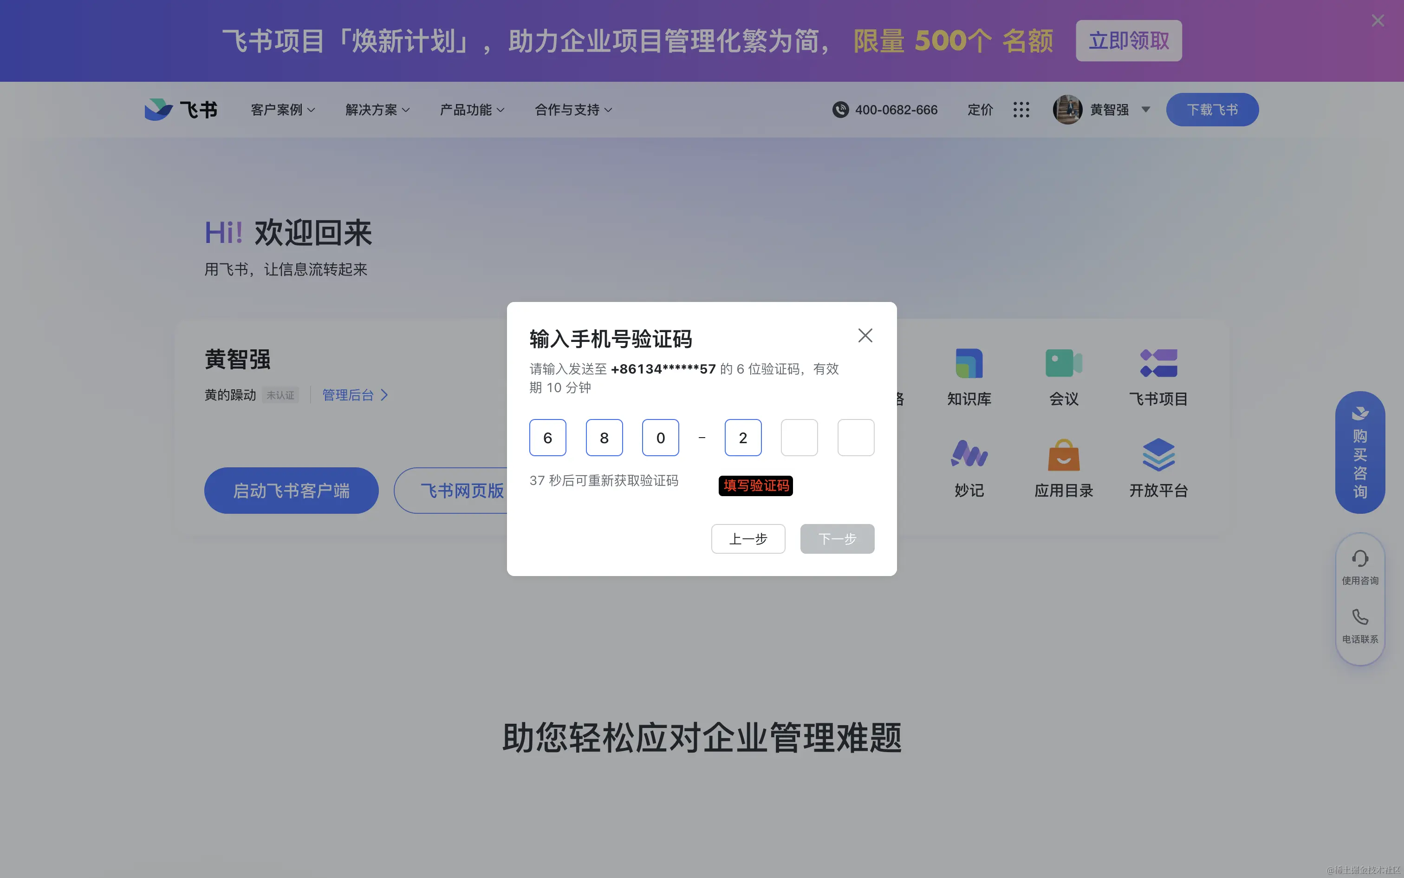Open the 合作与支持 navigation menu

tap(573, 110)
